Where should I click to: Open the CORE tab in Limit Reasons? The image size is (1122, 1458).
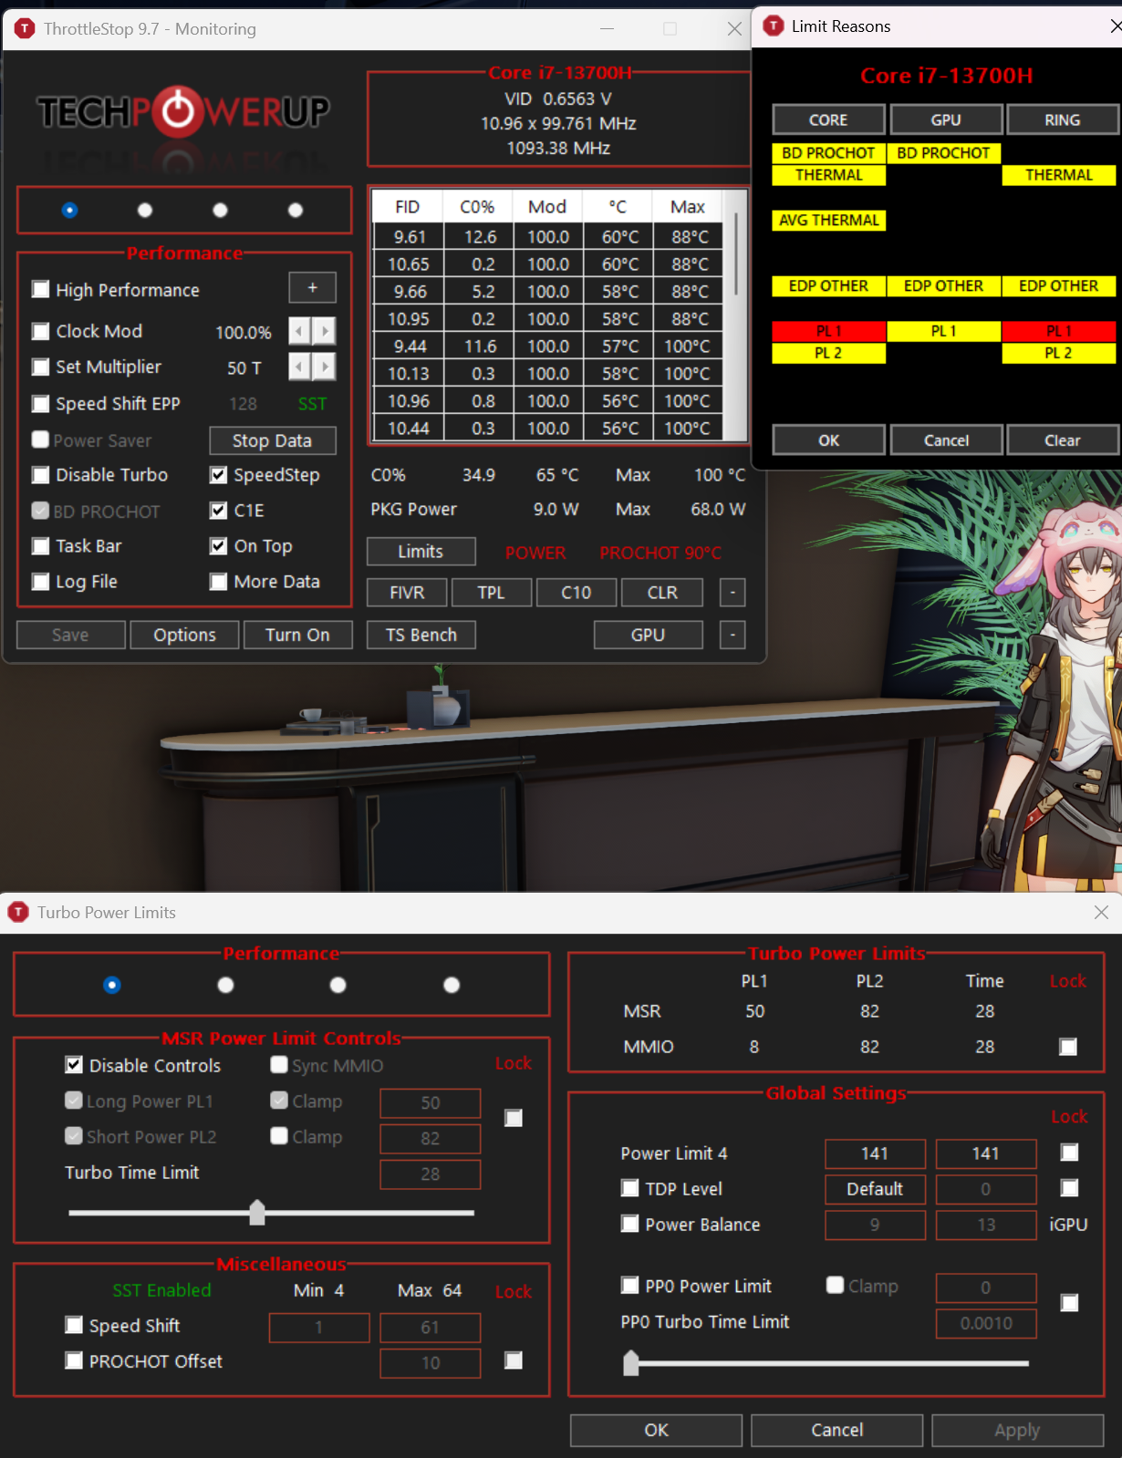point(828,119)
